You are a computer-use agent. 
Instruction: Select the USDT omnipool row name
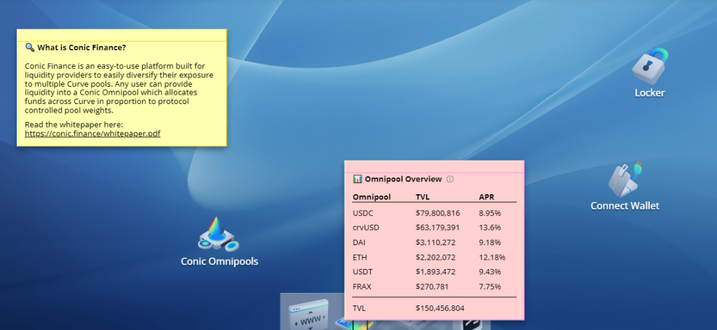(362, 272)
